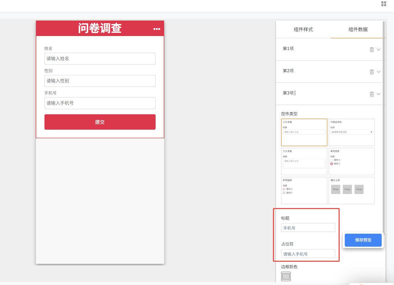Switch to the 组件样式 tab
The height and width of the screenshot is (285, 394).
click(303, 29)
